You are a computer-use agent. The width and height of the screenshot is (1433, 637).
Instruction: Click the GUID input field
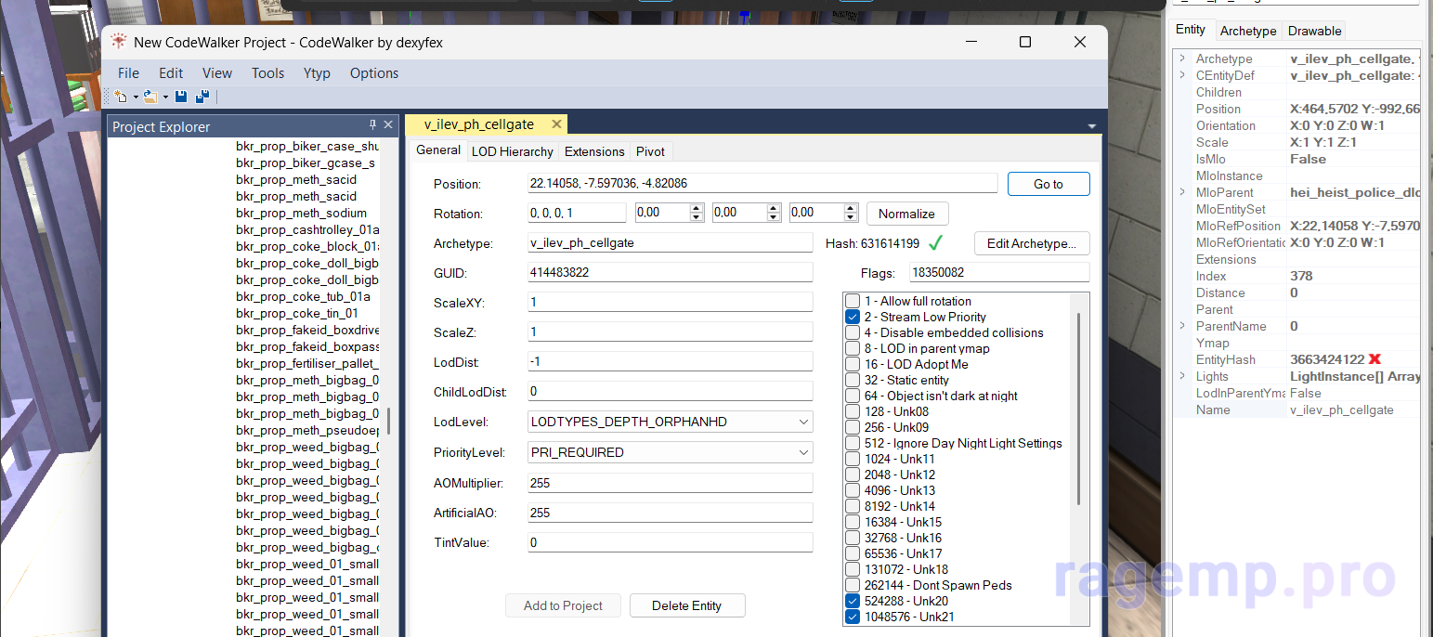(x=670, y=273)
